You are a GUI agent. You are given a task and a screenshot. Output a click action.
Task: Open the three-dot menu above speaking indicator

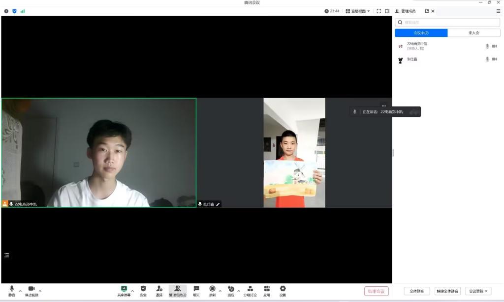(x=384, y=106)
